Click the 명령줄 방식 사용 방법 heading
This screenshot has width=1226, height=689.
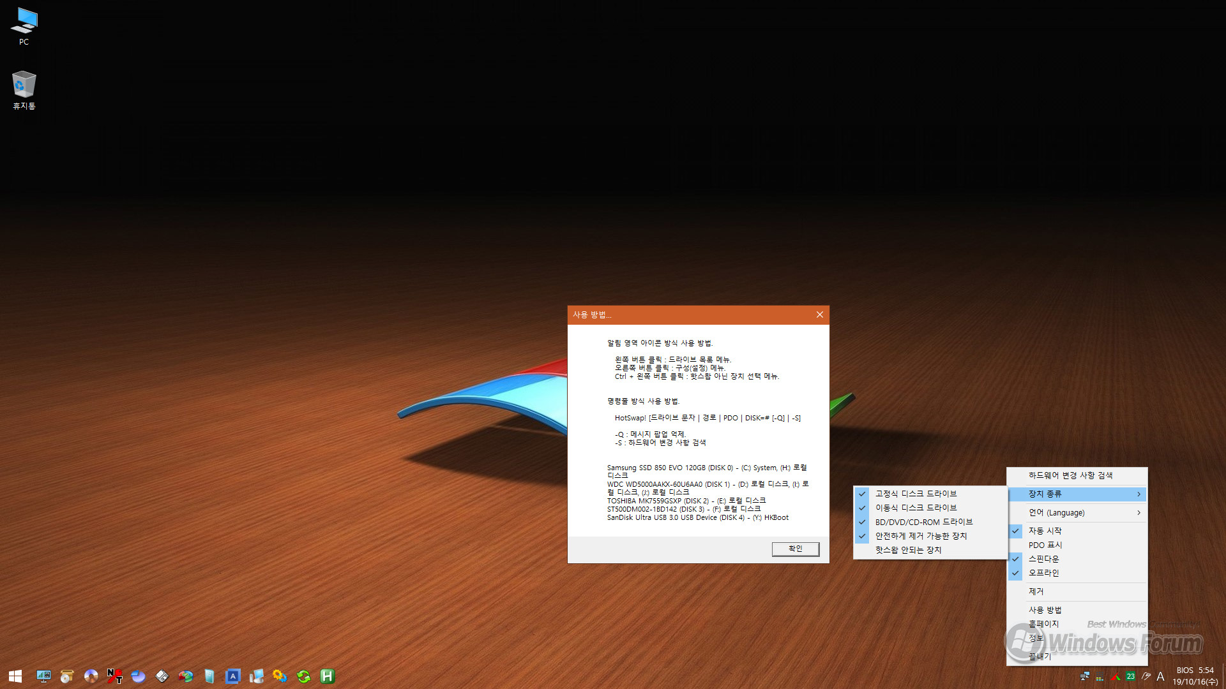pos(644,401)
